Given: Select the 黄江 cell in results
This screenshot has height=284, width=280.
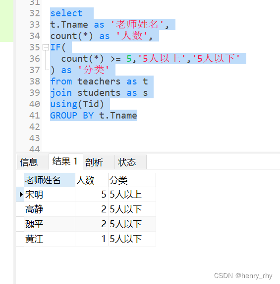Looking at the screenshot, I should [x=50, y=239].
